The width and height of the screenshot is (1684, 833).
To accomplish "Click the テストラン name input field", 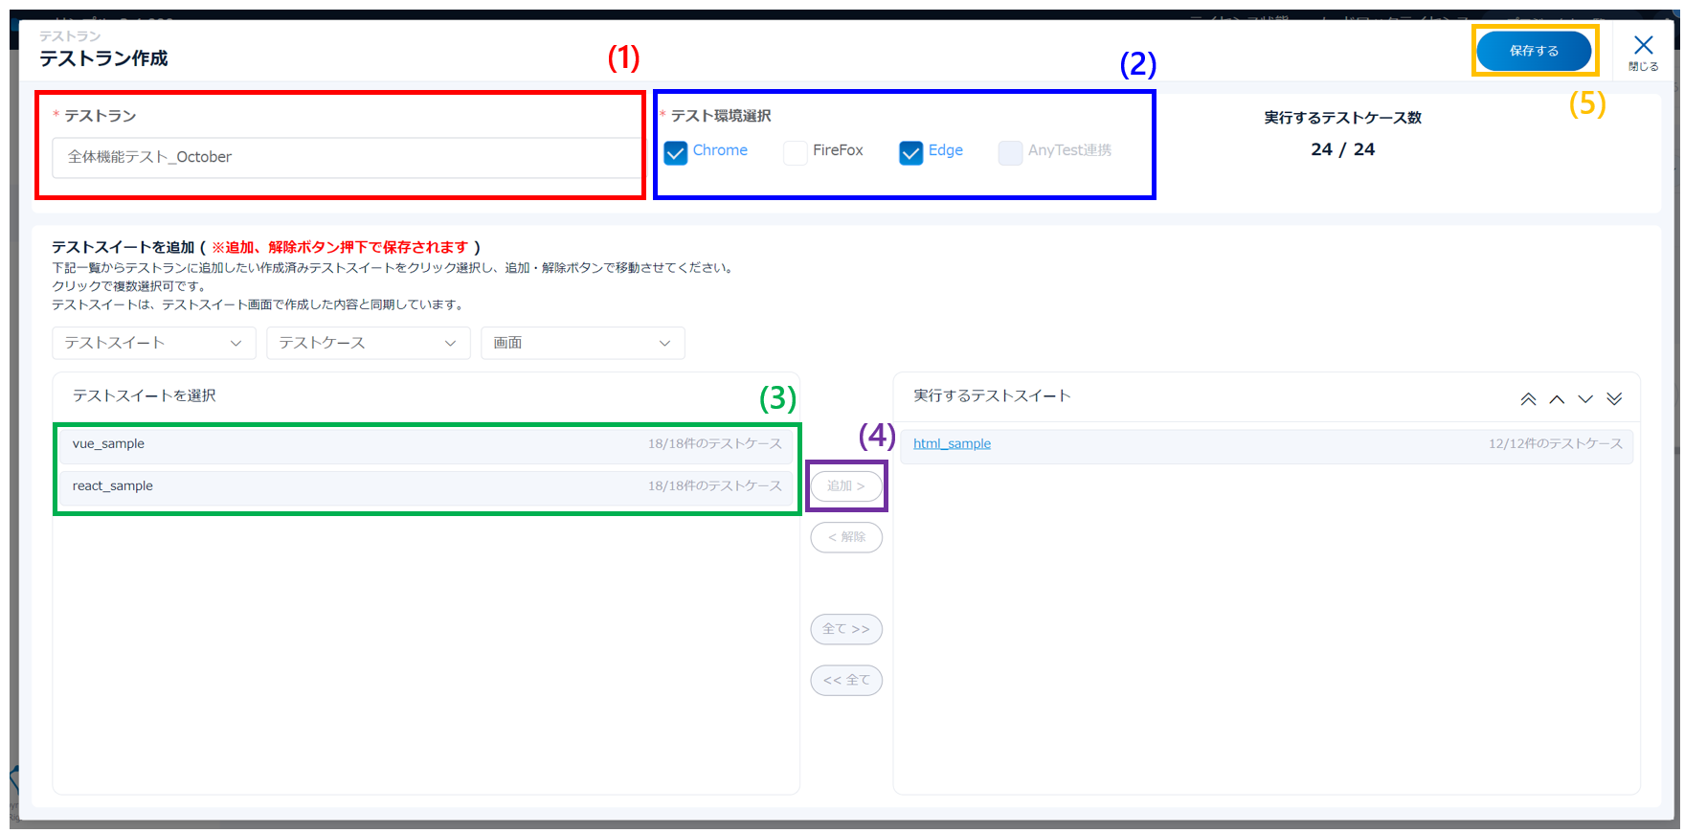I will (345, 157).
